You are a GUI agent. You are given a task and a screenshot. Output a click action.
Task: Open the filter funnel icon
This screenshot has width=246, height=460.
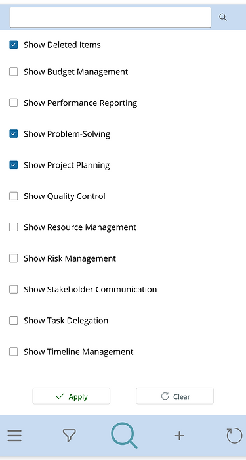pyautogui.click(x=70, y=435)
